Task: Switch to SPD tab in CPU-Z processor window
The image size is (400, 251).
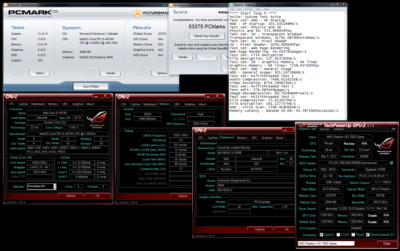Action: [65, 104]
